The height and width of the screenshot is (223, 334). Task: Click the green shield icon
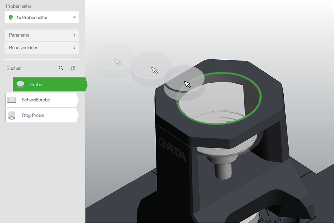pos(11,17)
